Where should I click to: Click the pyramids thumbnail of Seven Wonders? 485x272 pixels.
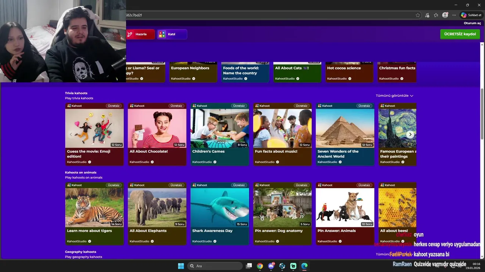click(x=345, y=128)
